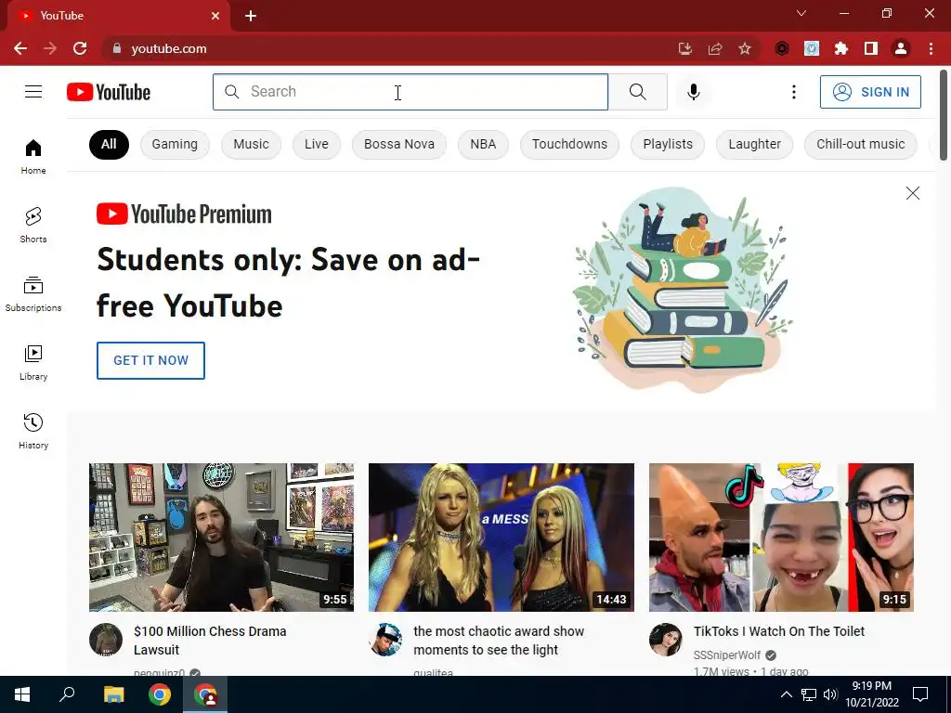Select the Laughter filter chip

754,144
